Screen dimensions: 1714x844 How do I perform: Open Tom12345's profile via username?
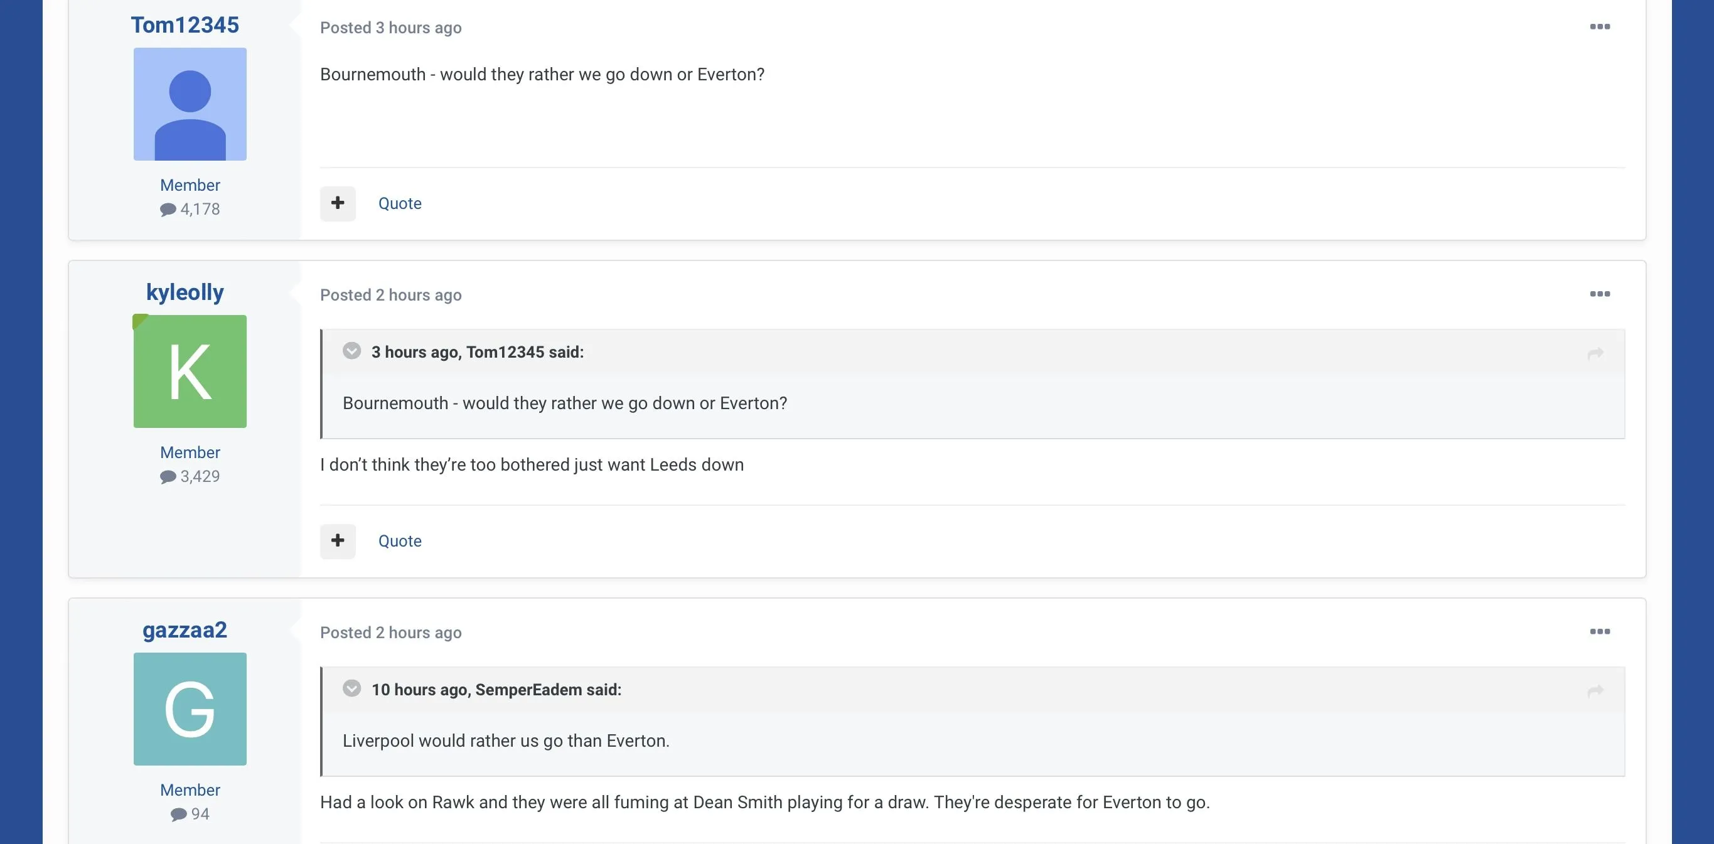tap(185, 24)
